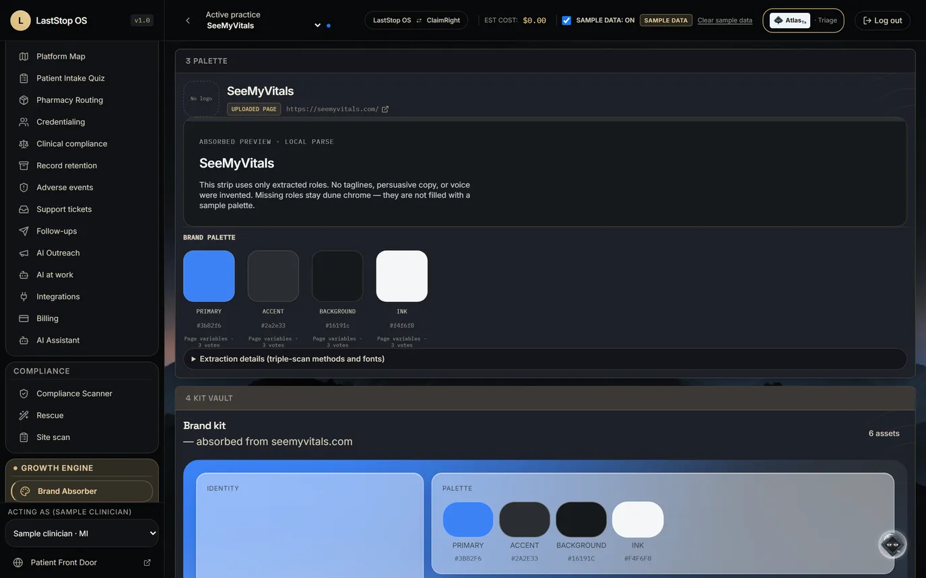Open Support tickets via its inbox icon
The image size is (926, 578).
pyautogui.click(x=24, y=209)
